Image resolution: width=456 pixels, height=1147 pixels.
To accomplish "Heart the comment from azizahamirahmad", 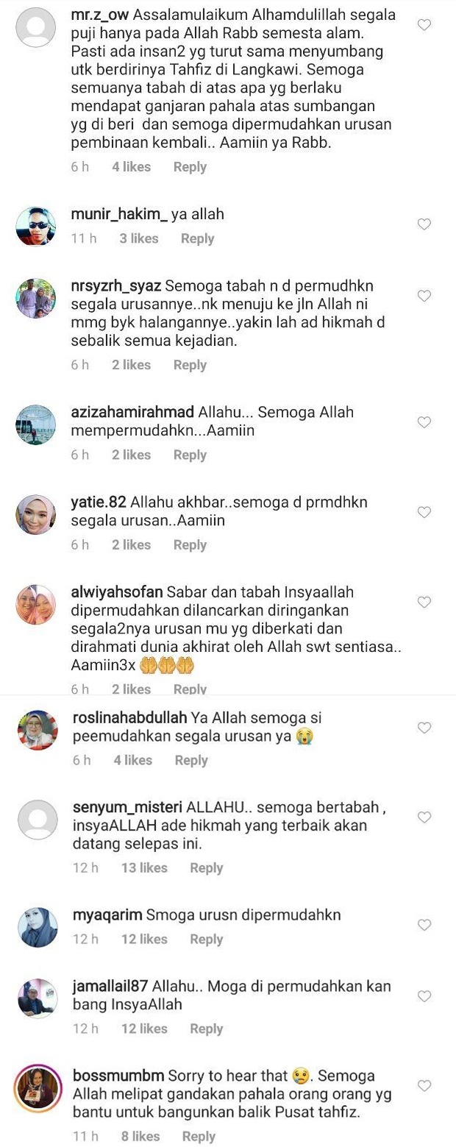I will [x=424, y=422].
